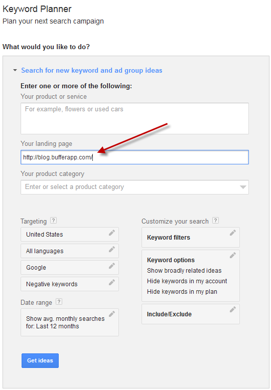Edit Keyword filters pencil icon

[x=233, y=233]
